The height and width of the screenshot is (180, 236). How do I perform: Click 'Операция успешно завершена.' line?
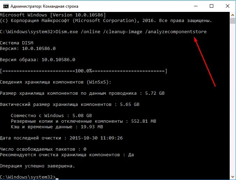click(x=37, y=166)
